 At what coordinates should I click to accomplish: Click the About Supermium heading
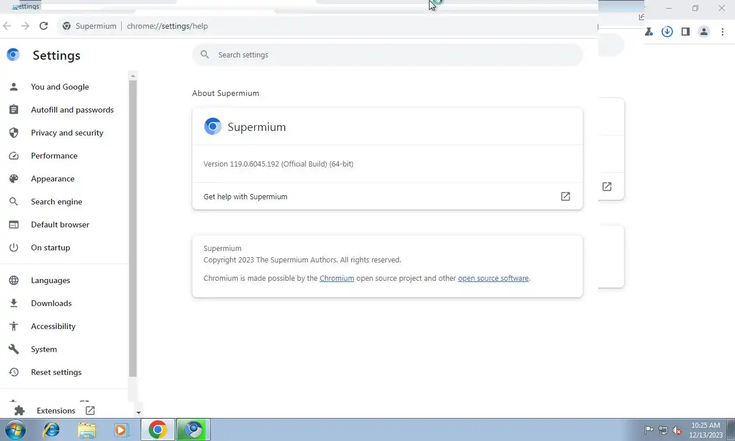226,93
